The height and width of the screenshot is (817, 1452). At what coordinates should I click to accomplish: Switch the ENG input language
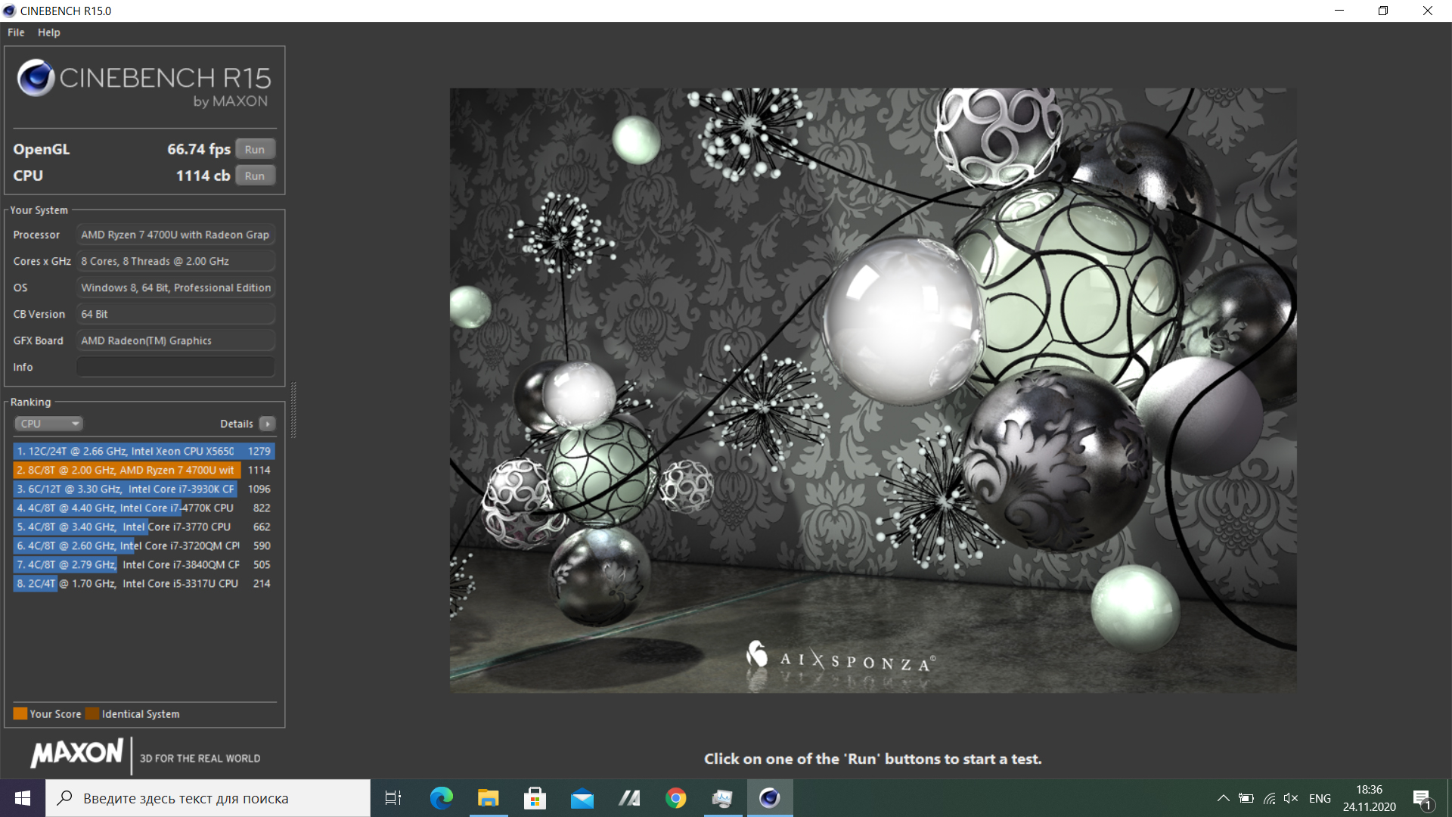pos(1320,798)
